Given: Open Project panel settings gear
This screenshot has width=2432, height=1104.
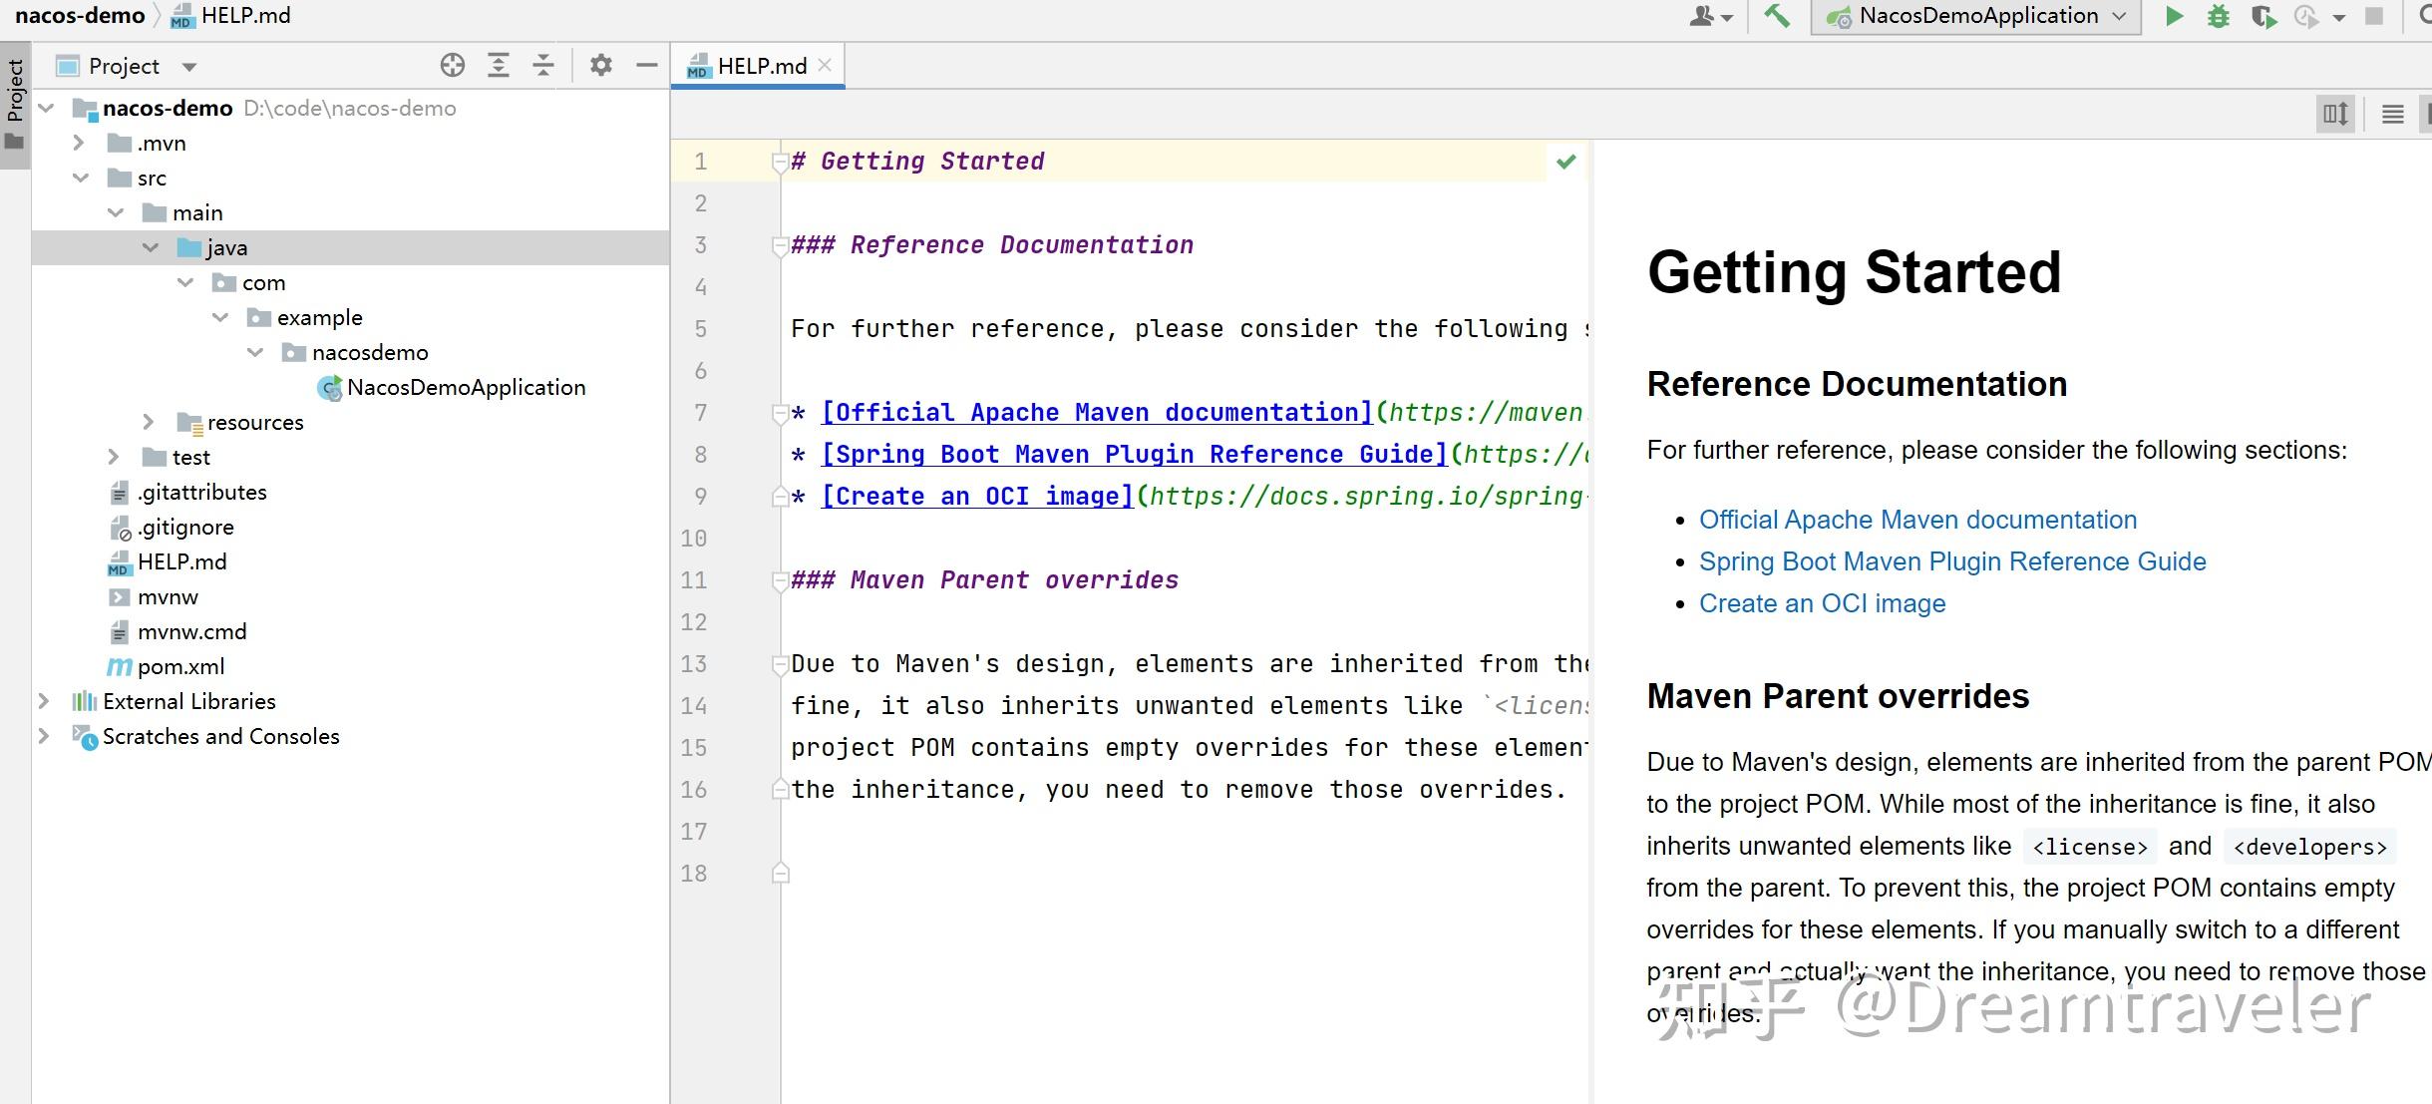Looking at the screenshot, I should (600, 66).
